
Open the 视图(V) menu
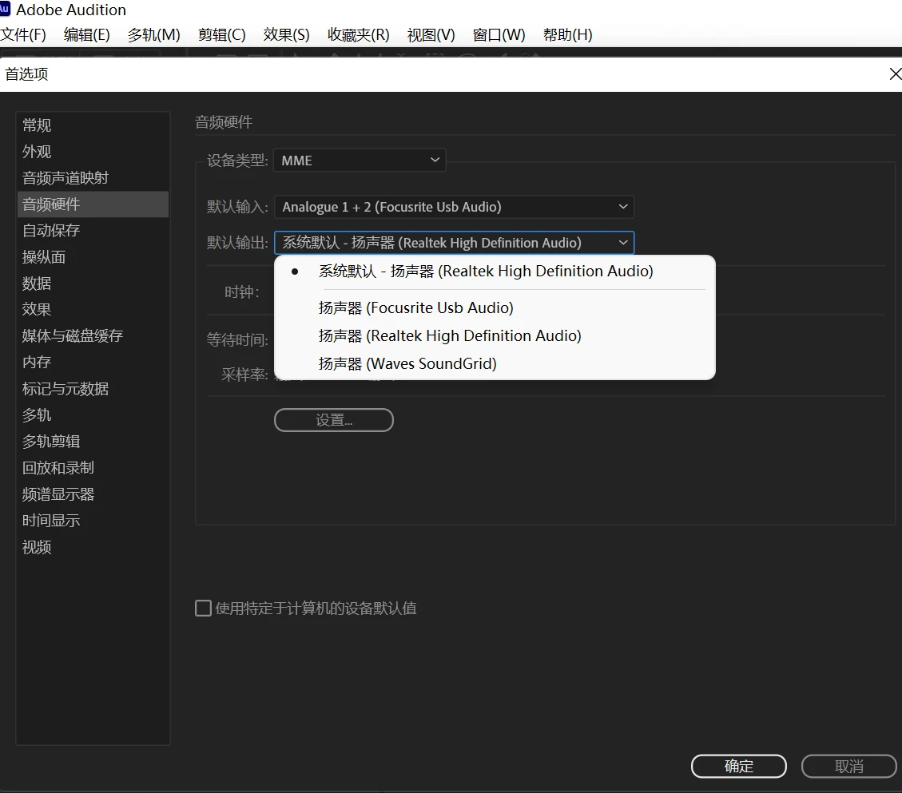431,35
